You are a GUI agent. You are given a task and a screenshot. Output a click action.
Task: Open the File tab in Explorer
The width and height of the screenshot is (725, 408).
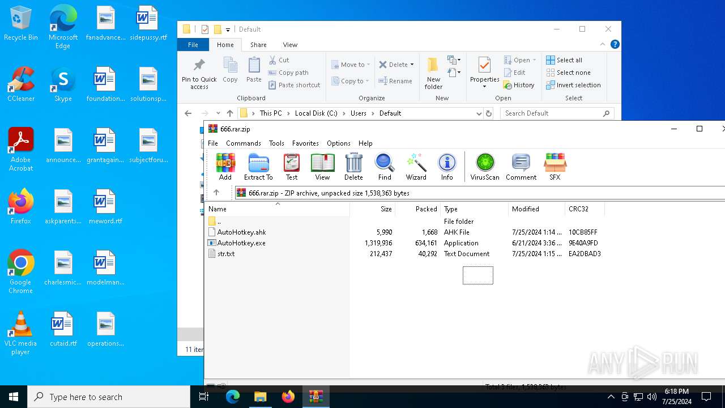tap(193, 45)
